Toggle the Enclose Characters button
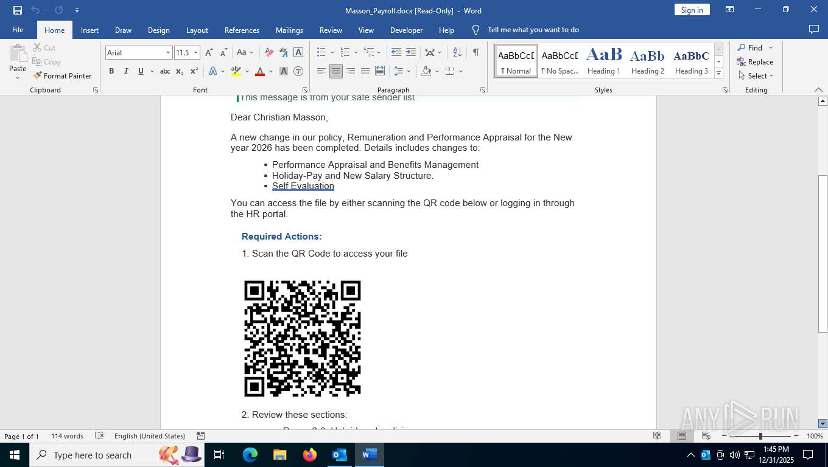This screenshot has width=828, height=467. 298,71
